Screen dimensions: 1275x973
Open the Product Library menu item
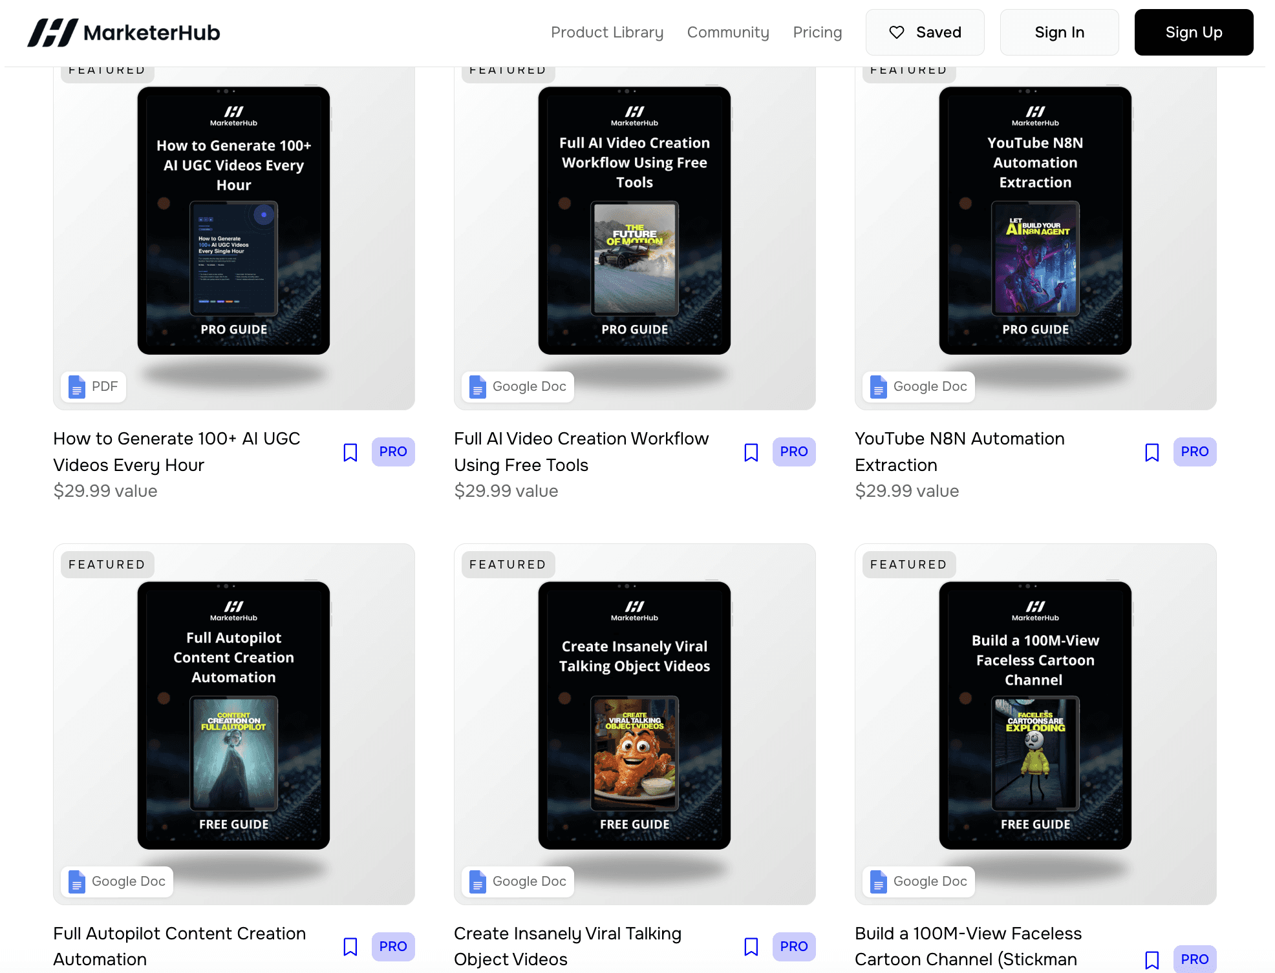click(x=607, y=32)
